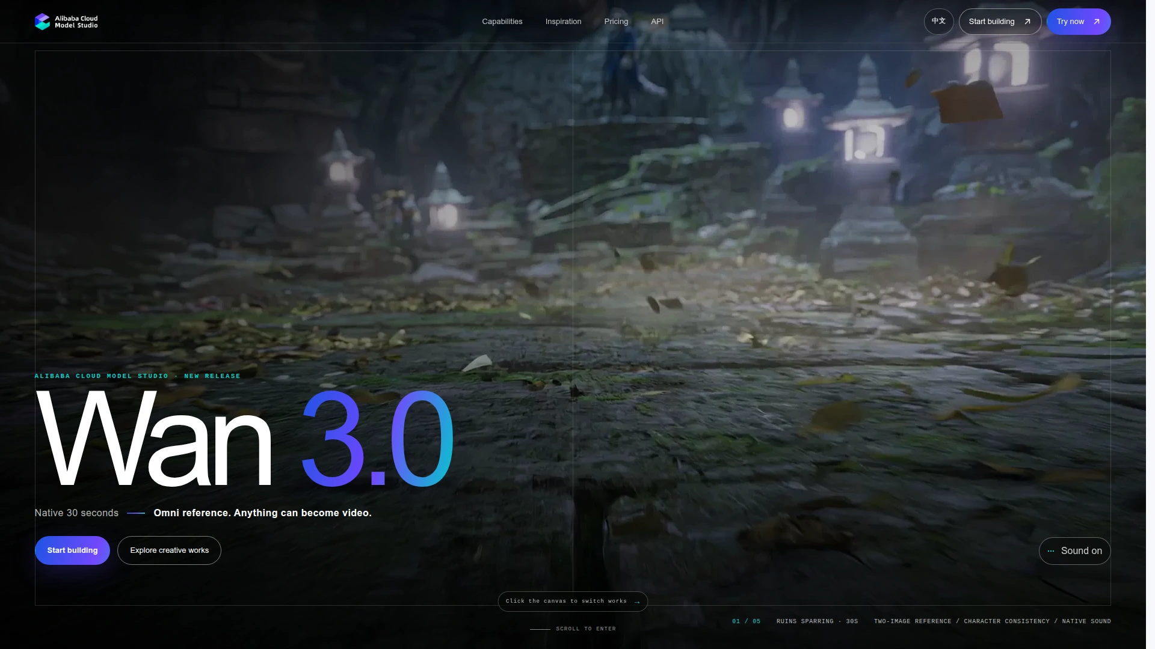Viewport: 1155px width, 649px height.
Task: Switch language with the 中文 button
Action: 938,22
